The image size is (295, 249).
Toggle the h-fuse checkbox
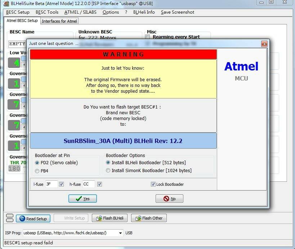point(99,184)
